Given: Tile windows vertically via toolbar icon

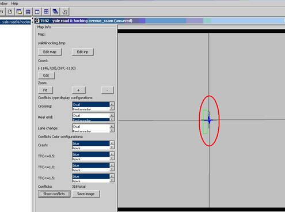Looking at the screenshot, I should pyautogui.click(x=37, y=12).
